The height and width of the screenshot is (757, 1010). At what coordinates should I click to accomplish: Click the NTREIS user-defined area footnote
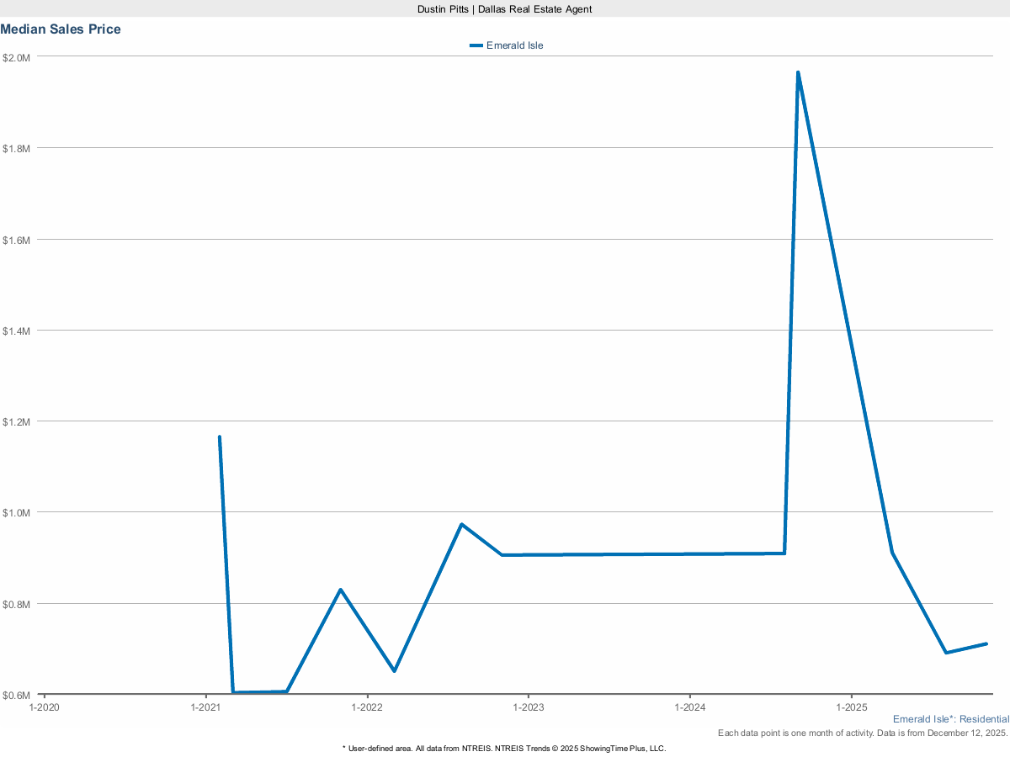tap(504, 748)
